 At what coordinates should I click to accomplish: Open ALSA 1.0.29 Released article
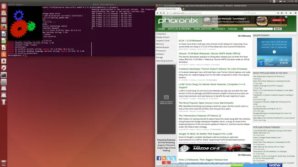(190, 41)
